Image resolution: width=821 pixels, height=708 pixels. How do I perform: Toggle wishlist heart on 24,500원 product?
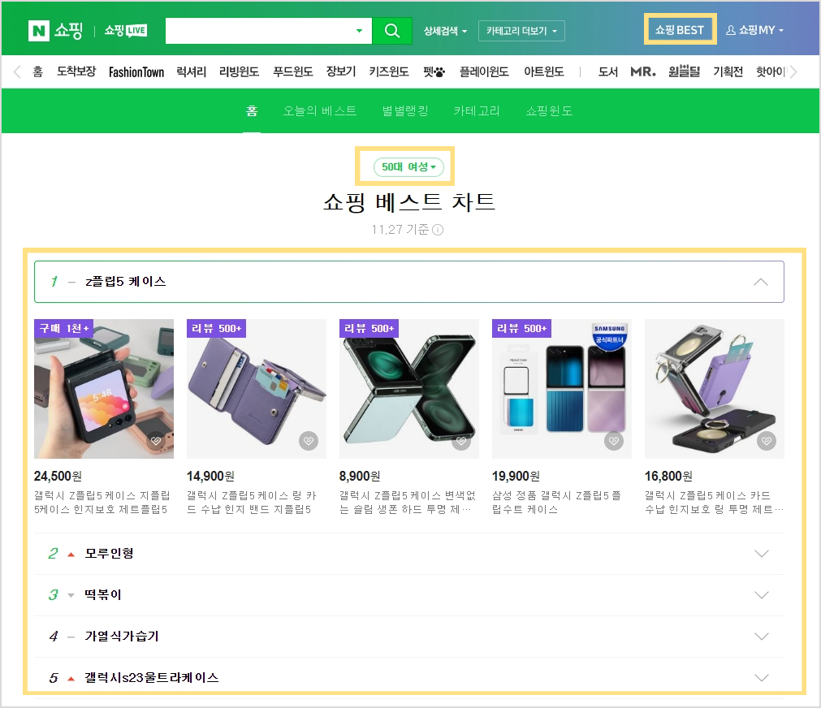[156, 441]
